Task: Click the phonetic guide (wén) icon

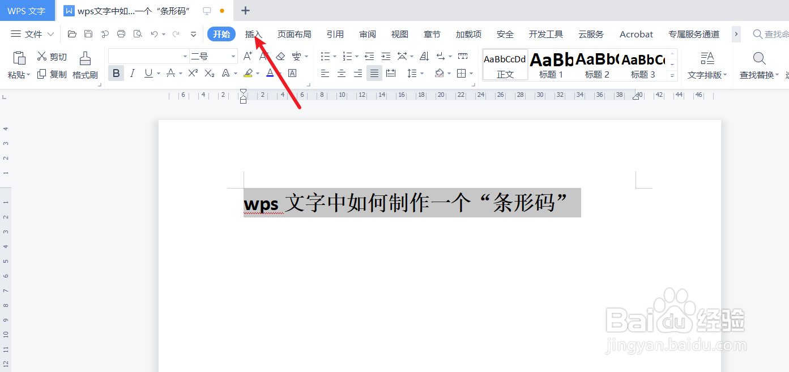Action: click(297, 56)
